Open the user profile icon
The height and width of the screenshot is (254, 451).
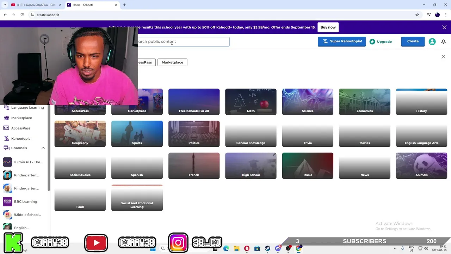coord(432,42)
